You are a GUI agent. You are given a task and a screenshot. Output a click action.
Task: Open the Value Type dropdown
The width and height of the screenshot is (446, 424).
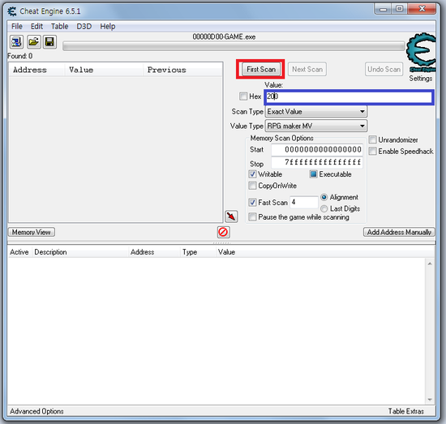[x=316, y=126]
